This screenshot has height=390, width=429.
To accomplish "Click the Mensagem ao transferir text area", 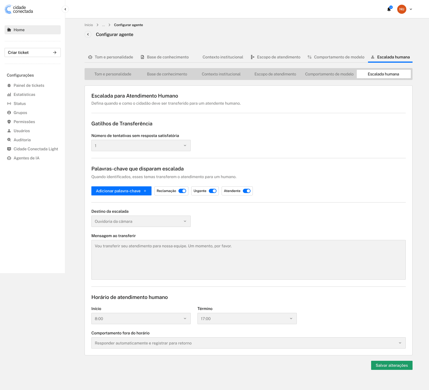I will [x=249, y=260].
